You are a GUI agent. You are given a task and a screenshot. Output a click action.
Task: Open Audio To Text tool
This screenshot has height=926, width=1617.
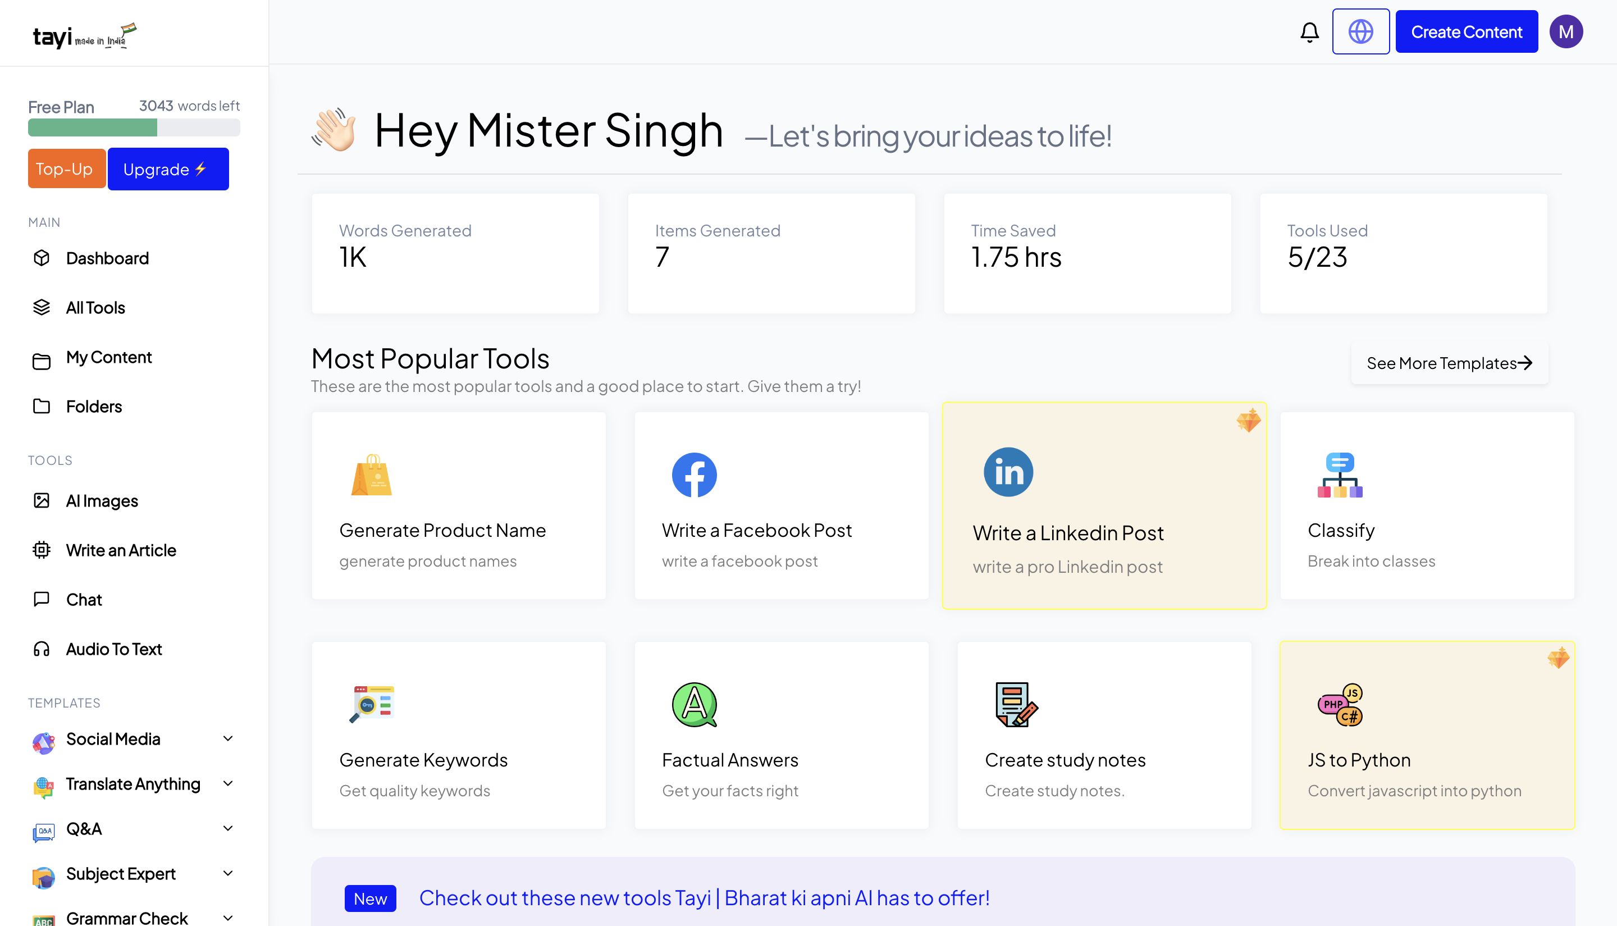click(x=114, y=649)
